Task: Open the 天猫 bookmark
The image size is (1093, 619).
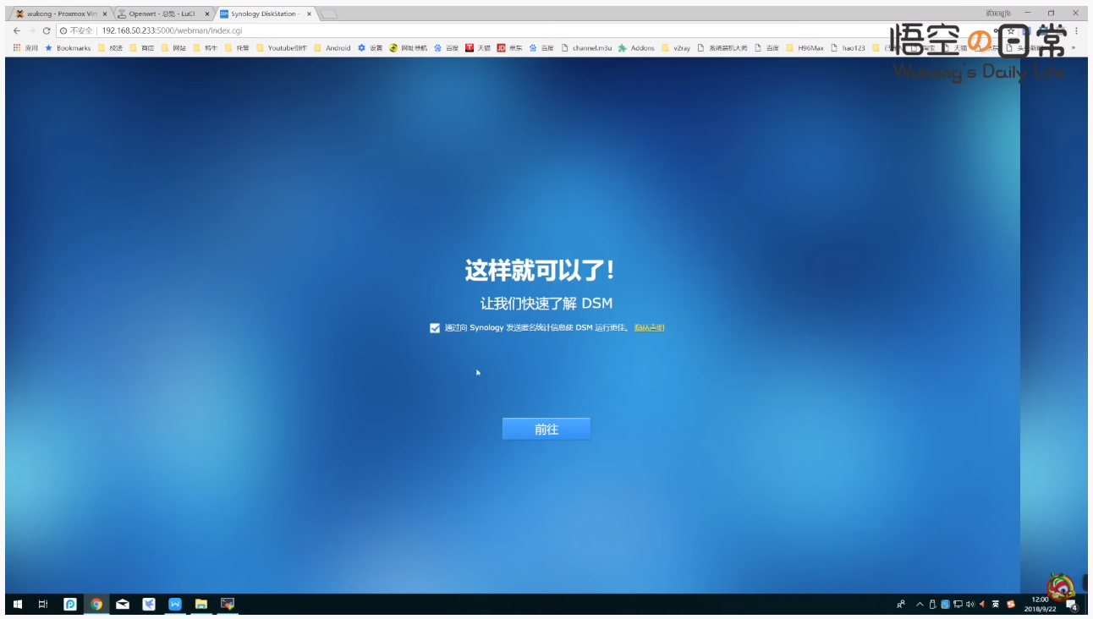Action: (x=478, y=48)
